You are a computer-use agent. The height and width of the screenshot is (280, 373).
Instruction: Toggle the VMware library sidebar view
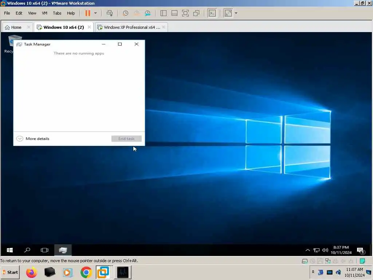tap(164, 13)
